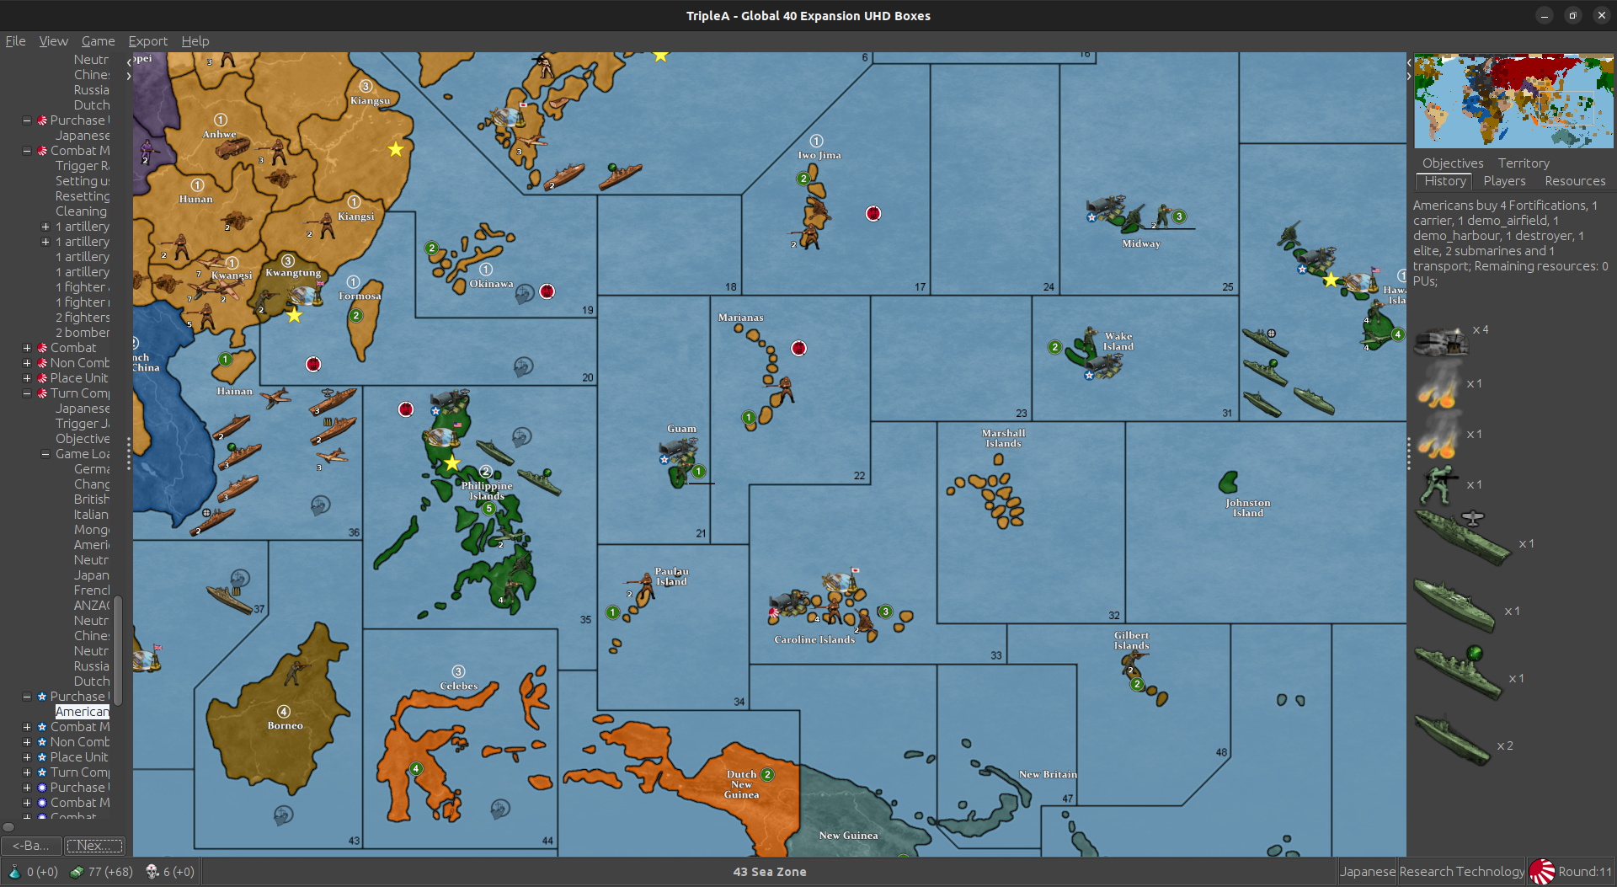The image size is (1617, 887).
Task: Expand the American Non Comb node
Action: click(x=27, y=742)
